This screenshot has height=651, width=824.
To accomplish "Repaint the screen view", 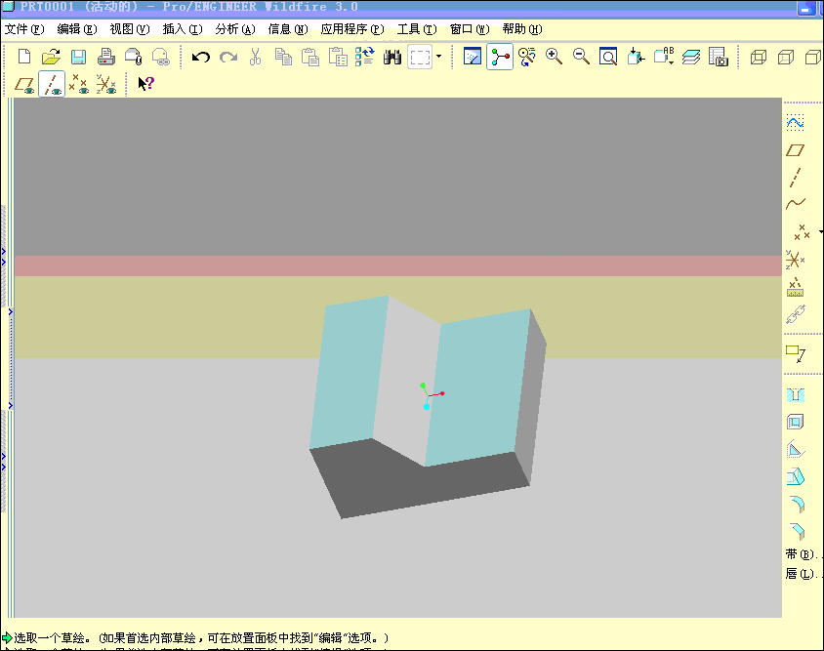I will (472, 57).
